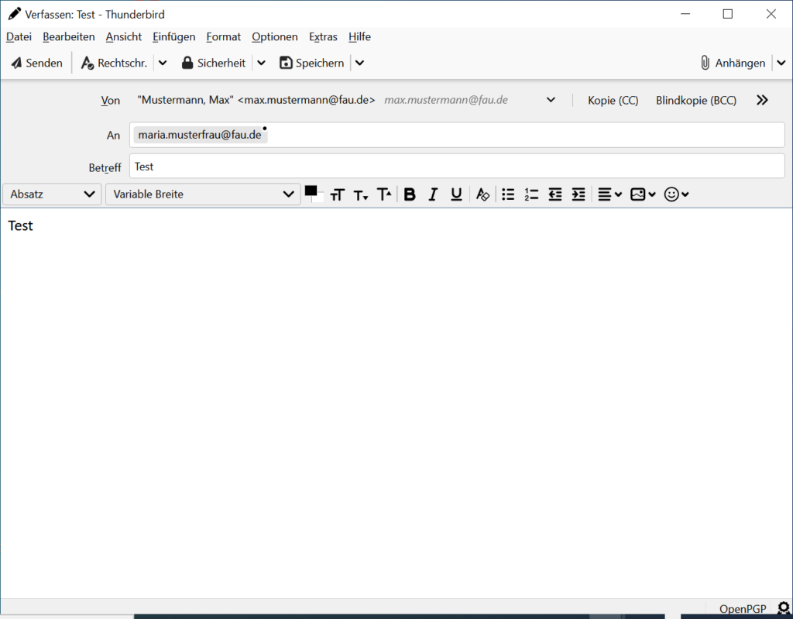This screenshot has height=619, width=793.
Task: Increase the text indent
Action: pos(578,194)
